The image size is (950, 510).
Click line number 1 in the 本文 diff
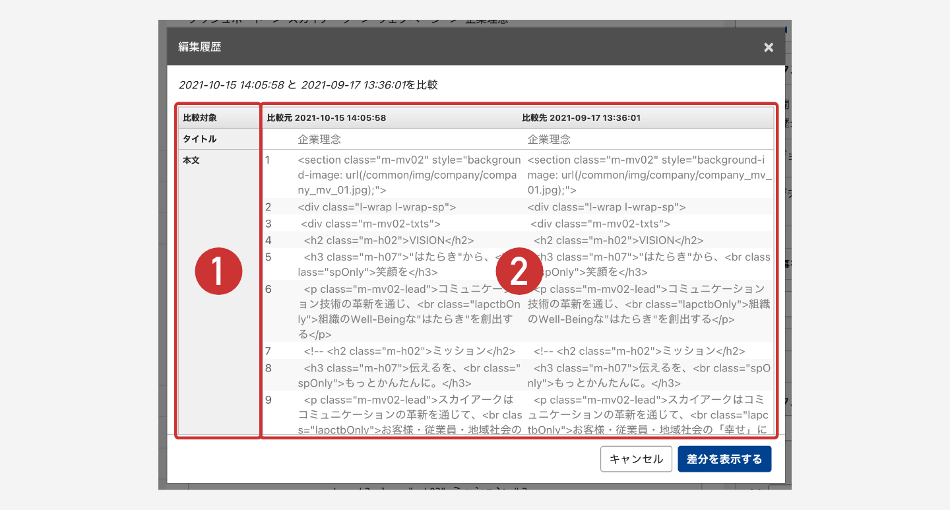coord(268,160)
